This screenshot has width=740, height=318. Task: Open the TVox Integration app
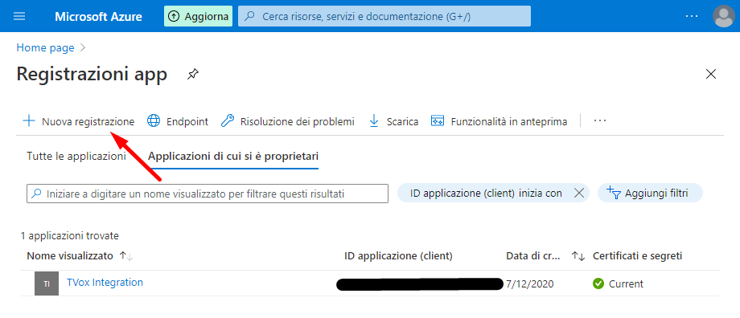tap(105, 283)
